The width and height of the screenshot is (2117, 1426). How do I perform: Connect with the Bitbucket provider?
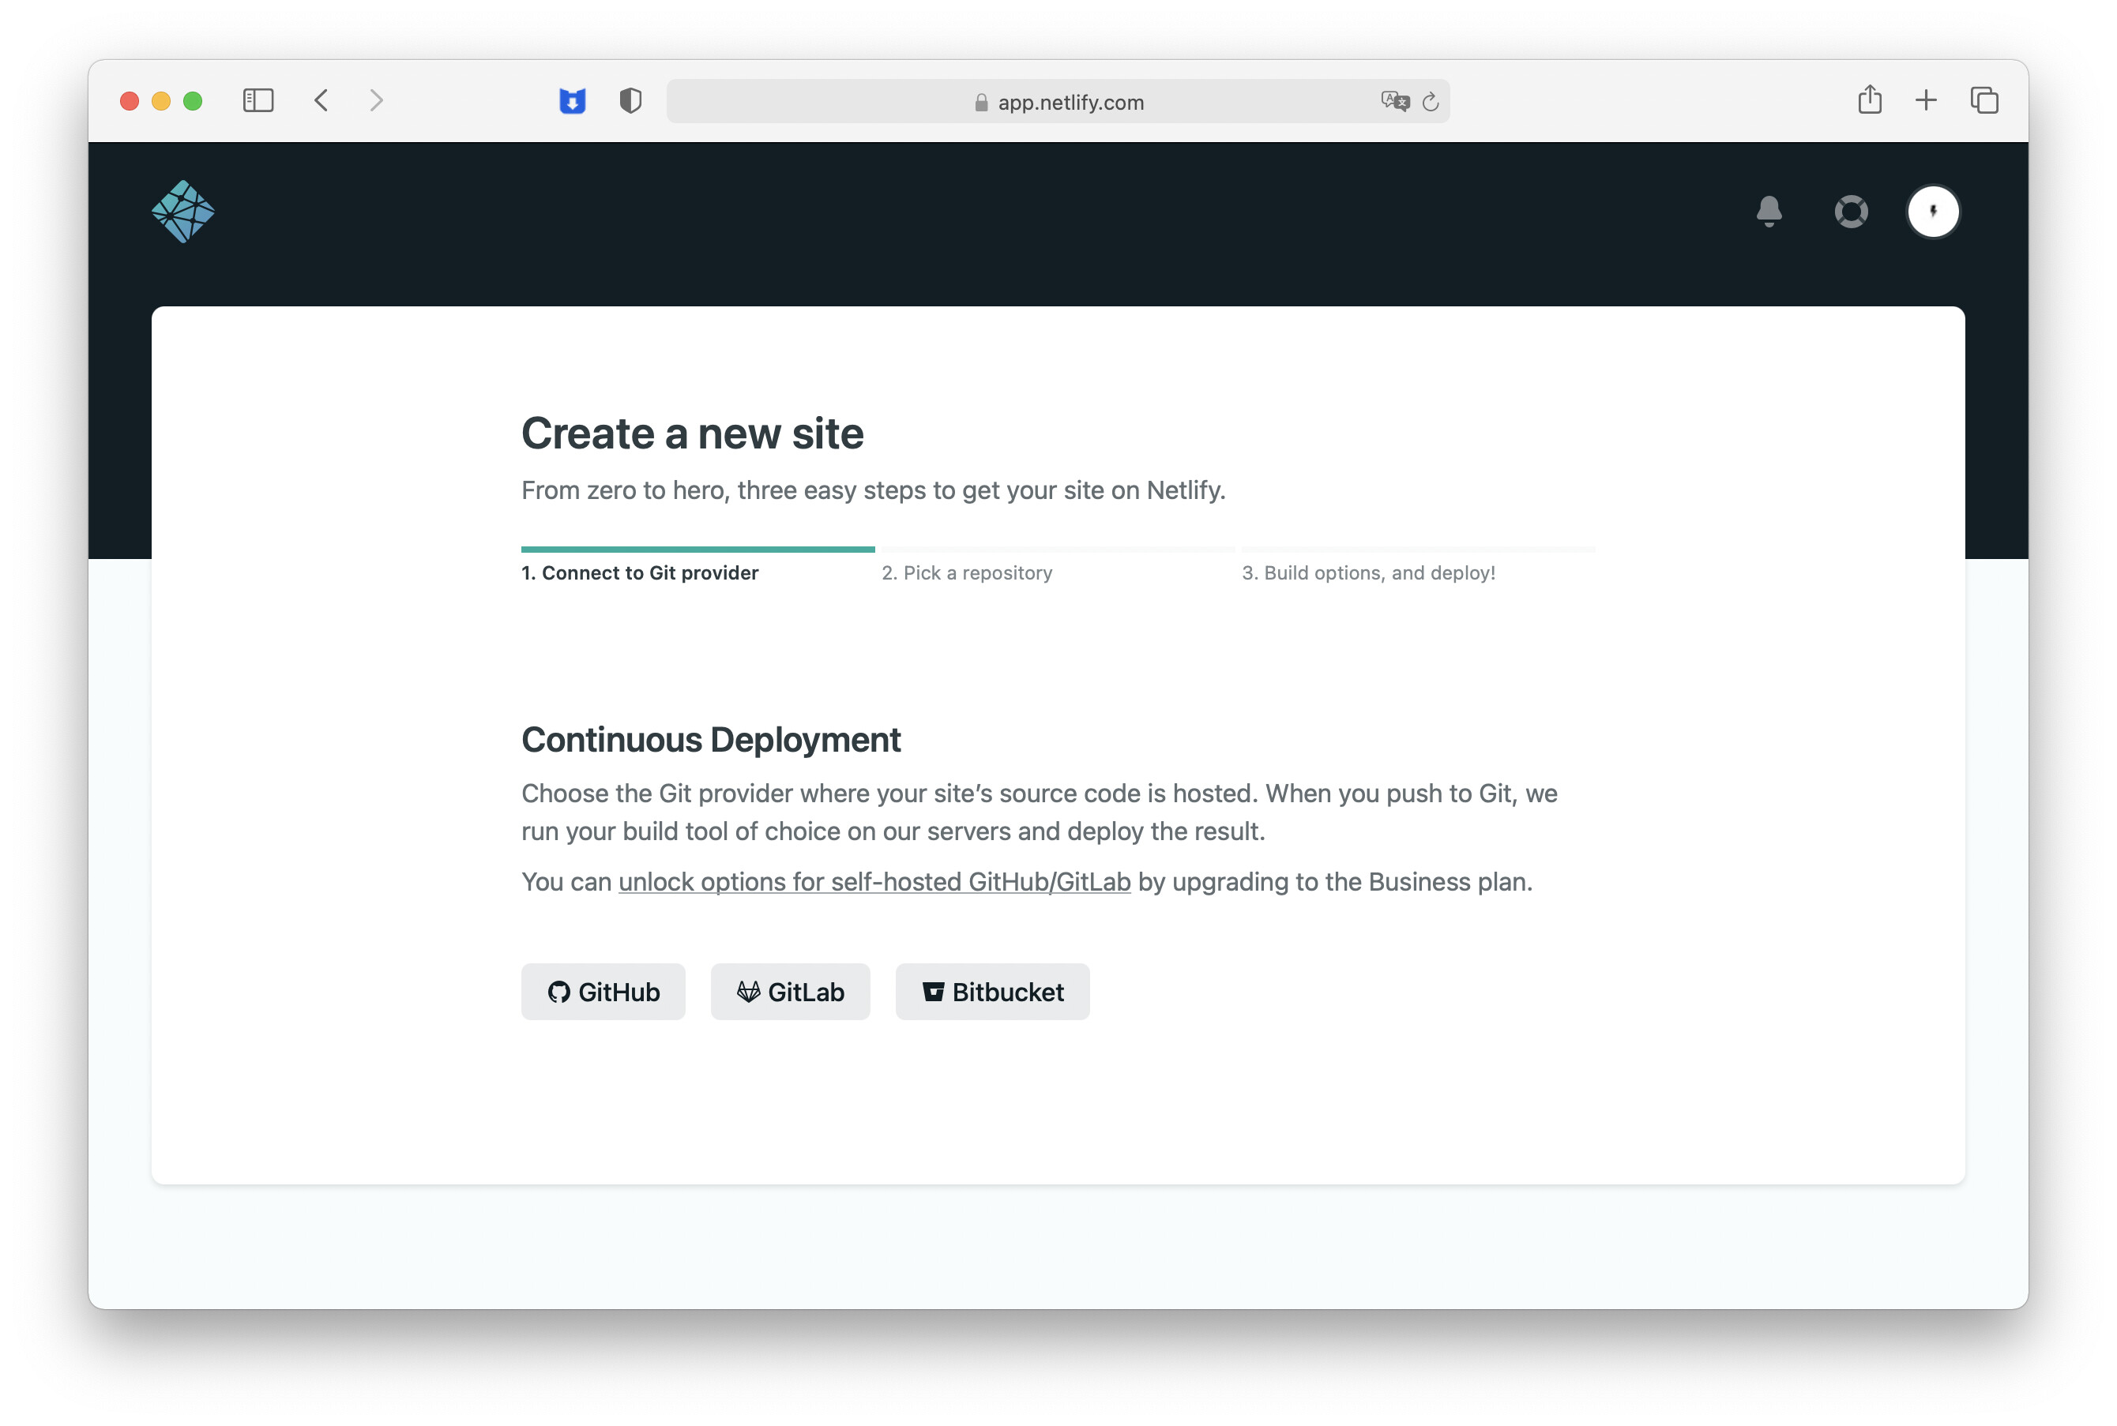coord(991,991)
